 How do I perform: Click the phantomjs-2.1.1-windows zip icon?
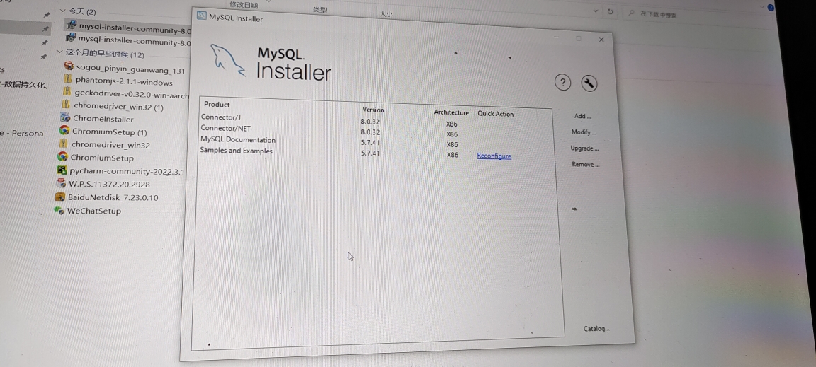point(68,78)
